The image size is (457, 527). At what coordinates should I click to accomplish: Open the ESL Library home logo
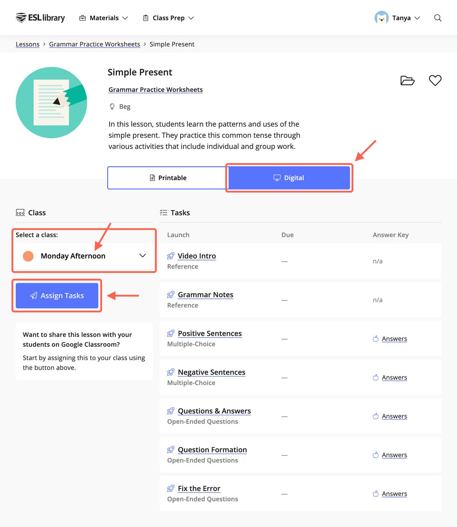(40, 18)
